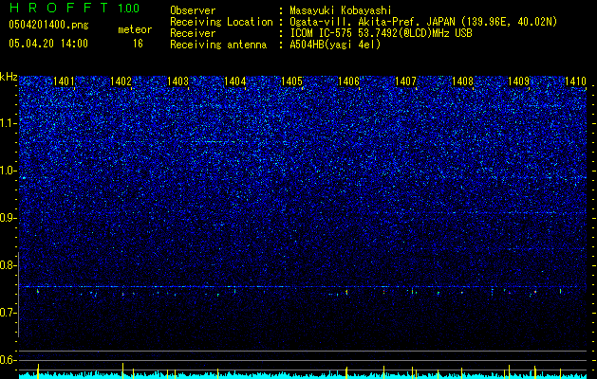Click the 1408 time marker
Screen dimensions: 597x379
coord(462,81)
